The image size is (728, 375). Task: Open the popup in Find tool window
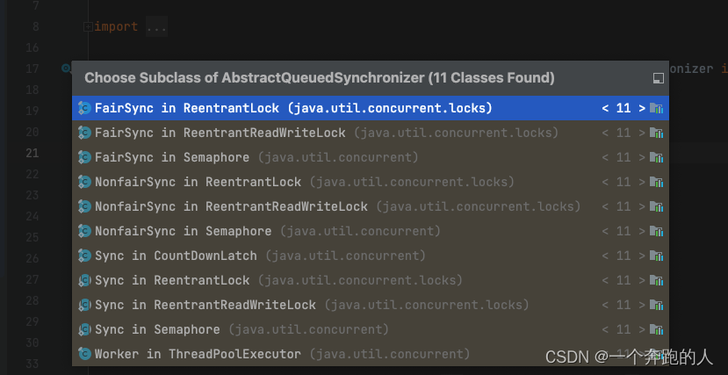[659, 78]
